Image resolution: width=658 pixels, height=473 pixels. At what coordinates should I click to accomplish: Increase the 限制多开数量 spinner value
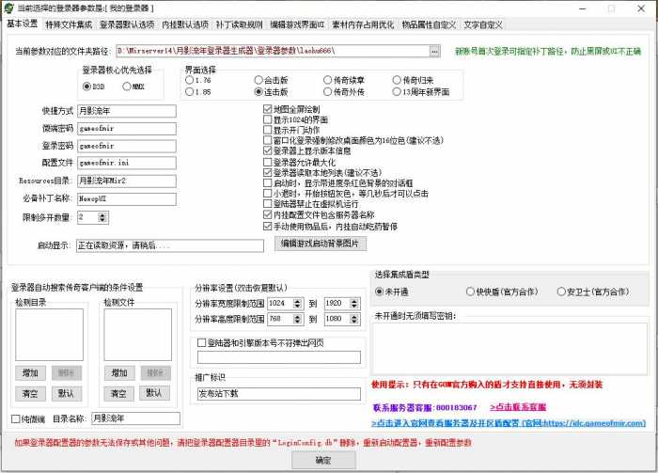tap(103, 213)
